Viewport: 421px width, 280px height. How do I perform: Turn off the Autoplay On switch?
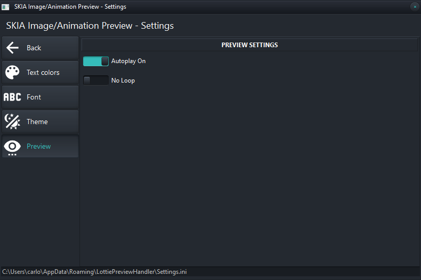pyautogui.click(x=96, y=61)
